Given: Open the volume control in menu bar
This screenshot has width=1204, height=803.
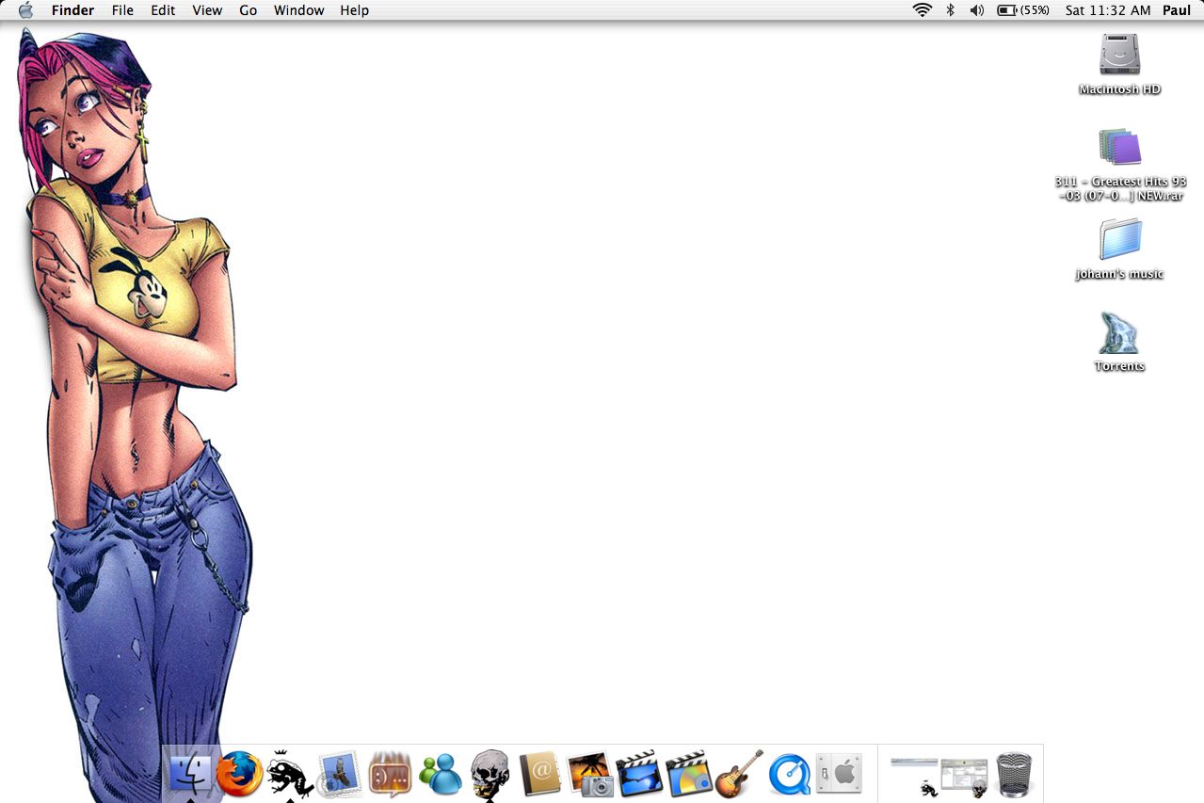Looking at the screenshot, I should pyautogui.click(x=977, y=10).
